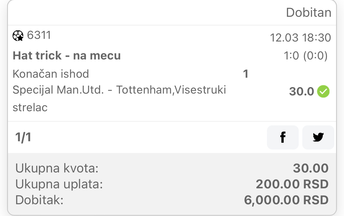Click the total odds value 30.00
The image size is (344, 216).
coord(311,168)
